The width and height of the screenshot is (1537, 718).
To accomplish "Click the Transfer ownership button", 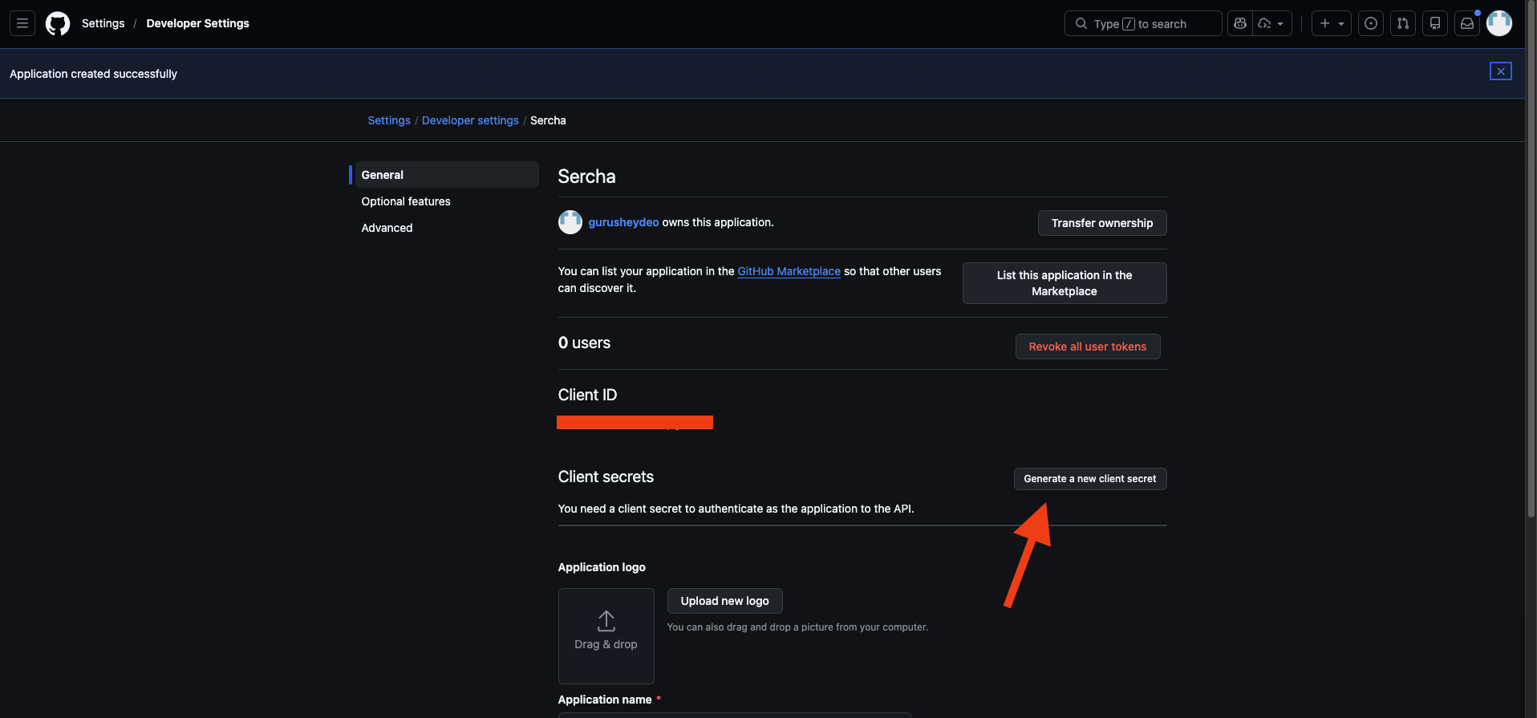I will 1101,223.
